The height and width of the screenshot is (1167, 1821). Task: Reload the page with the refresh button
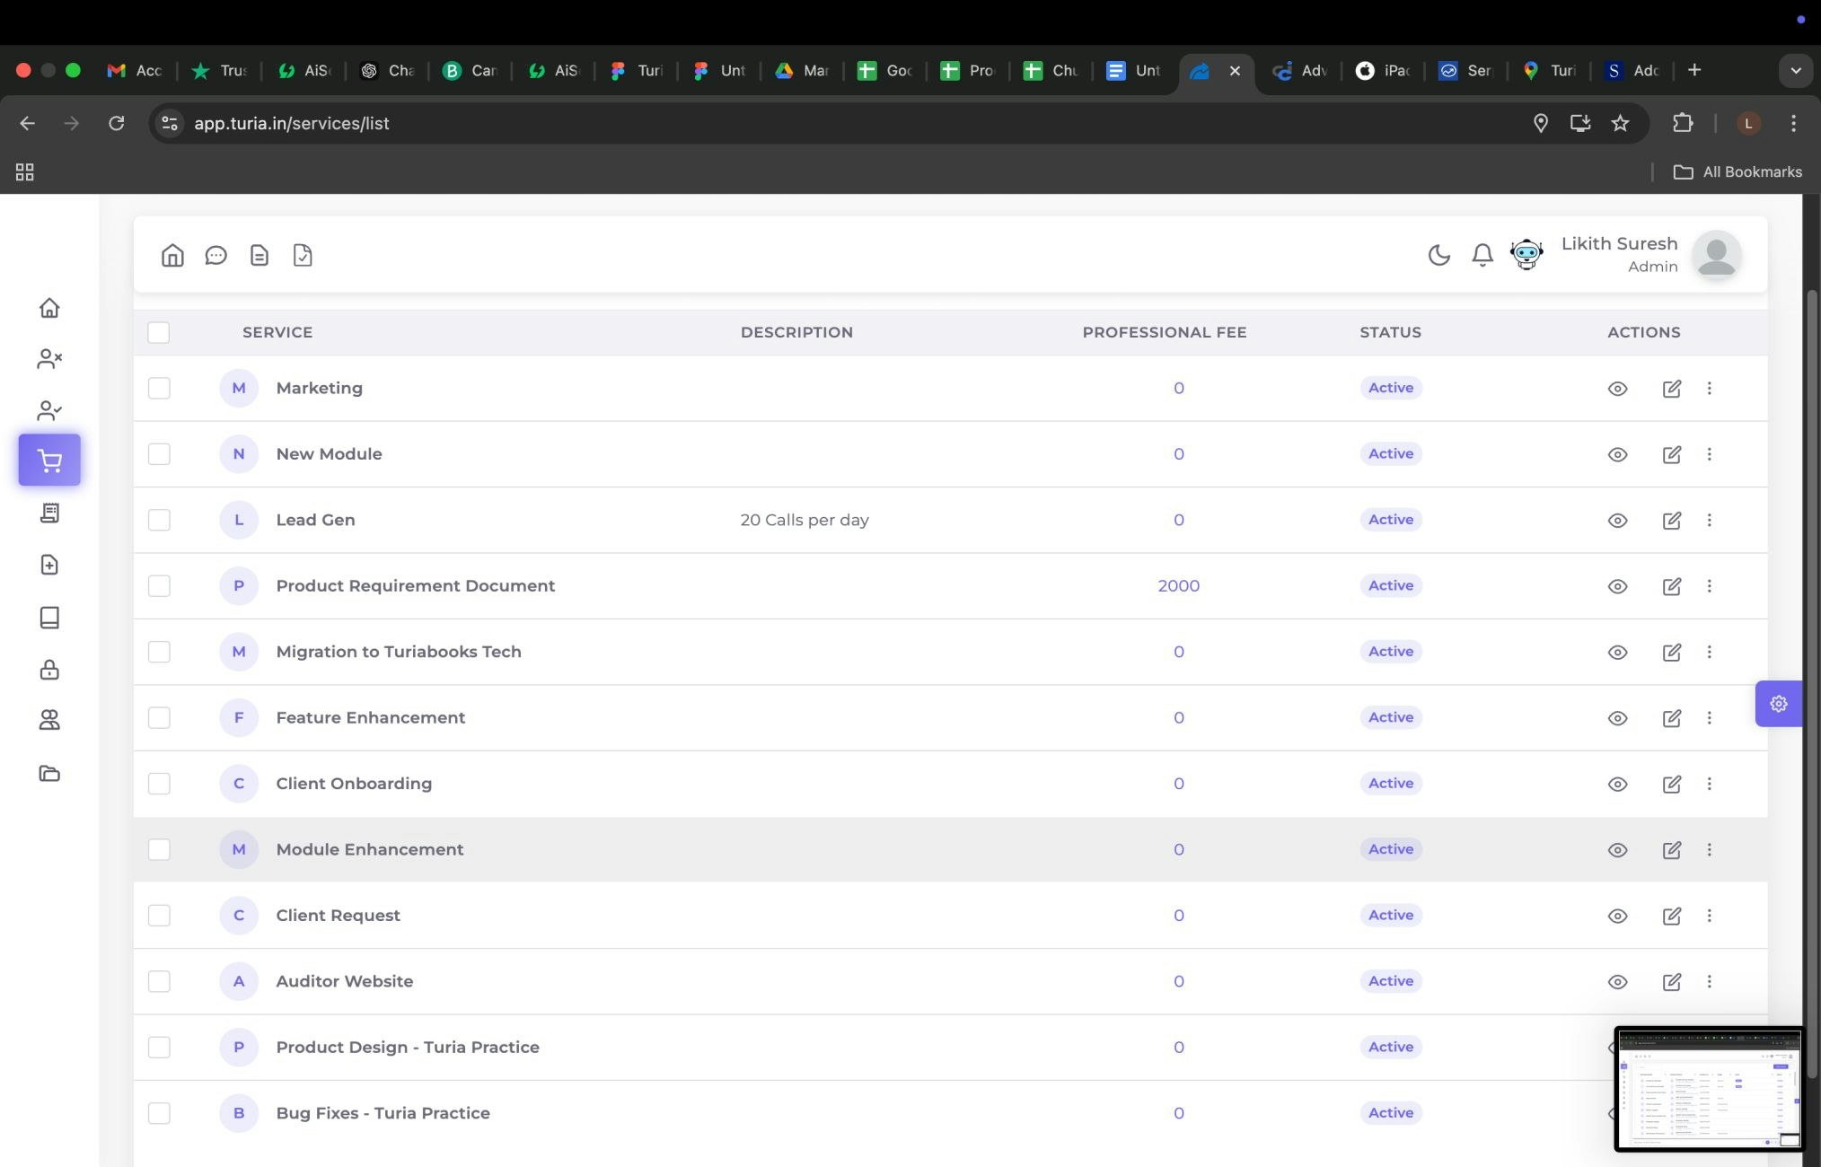(x=116, y=123)
